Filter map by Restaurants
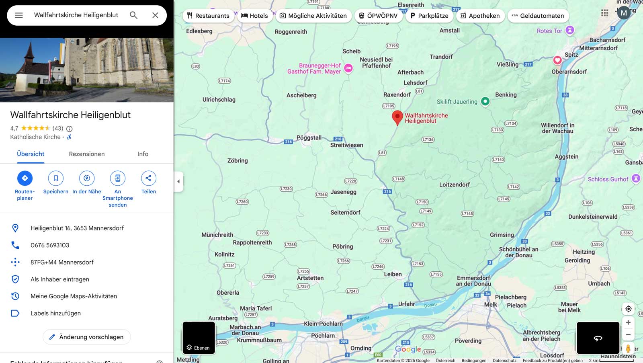The height and width of the screenshot is (363, 643). coord(208,16)
